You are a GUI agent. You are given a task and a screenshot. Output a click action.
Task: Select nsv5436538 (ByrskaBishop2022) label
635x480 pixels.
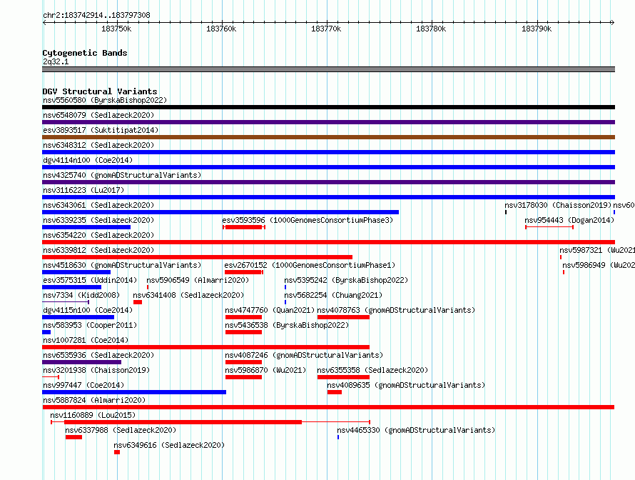coord(287,325)
